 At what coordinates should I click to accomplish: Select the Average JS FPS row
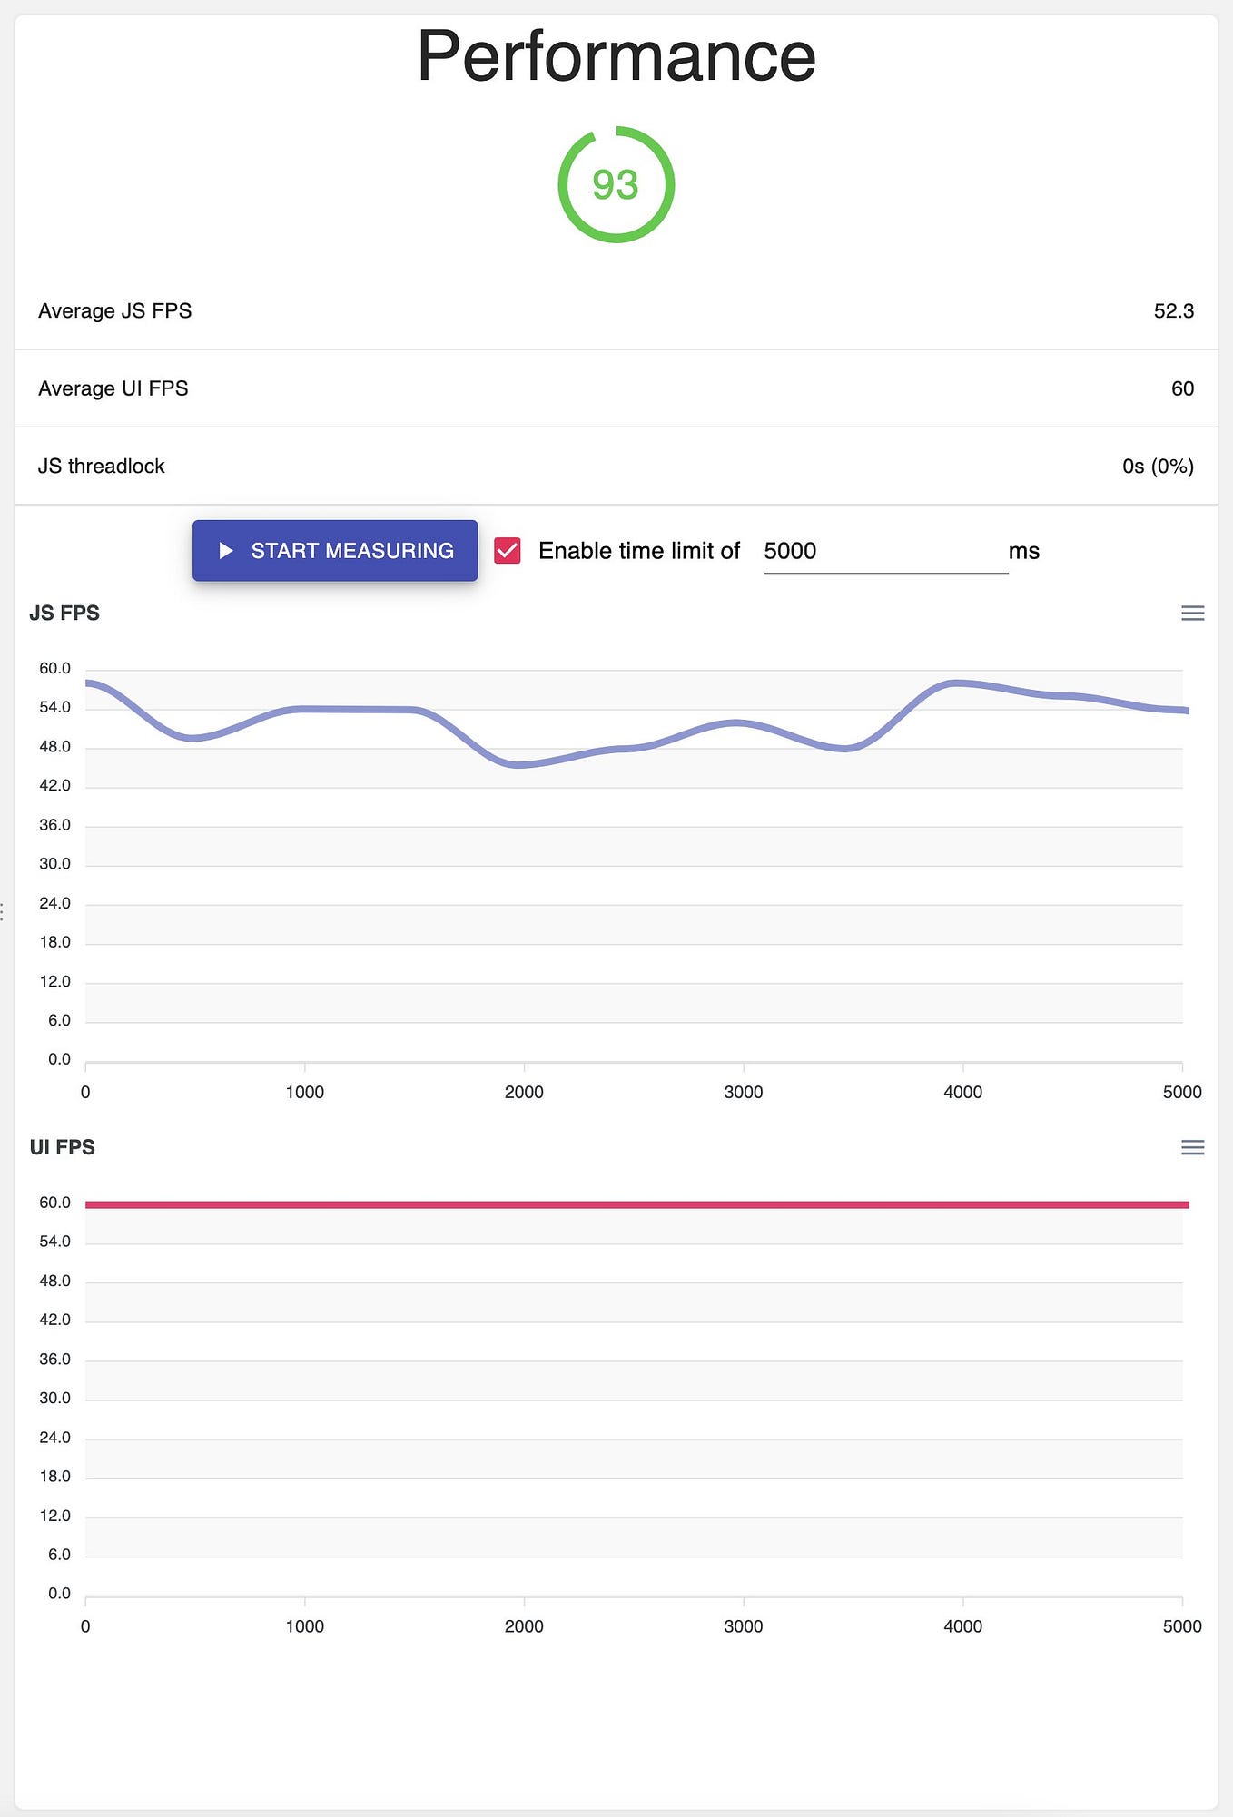coord(616,311)
